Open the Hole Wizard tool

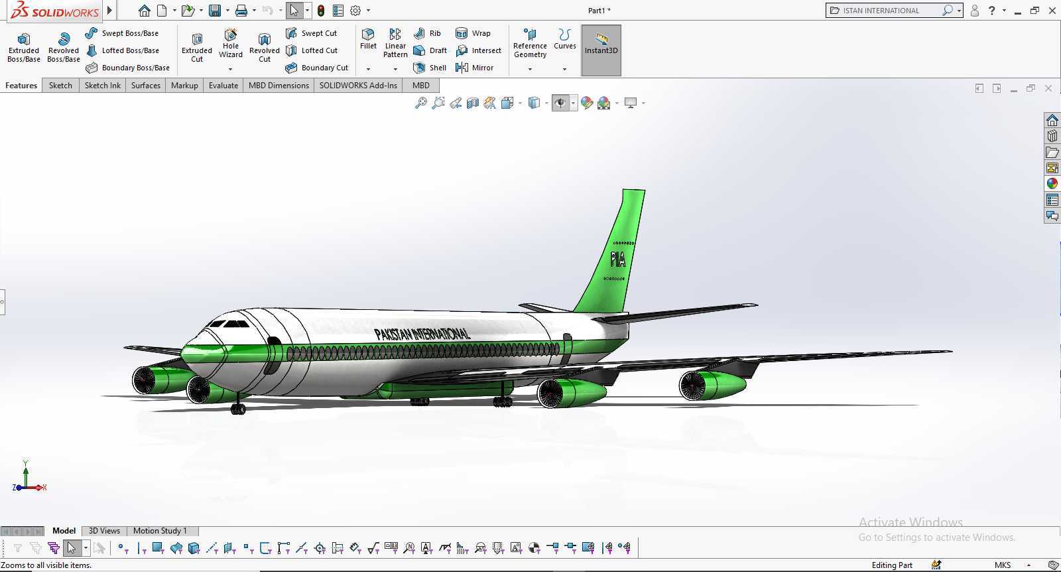pyautogui.click(x=231, y=43)
